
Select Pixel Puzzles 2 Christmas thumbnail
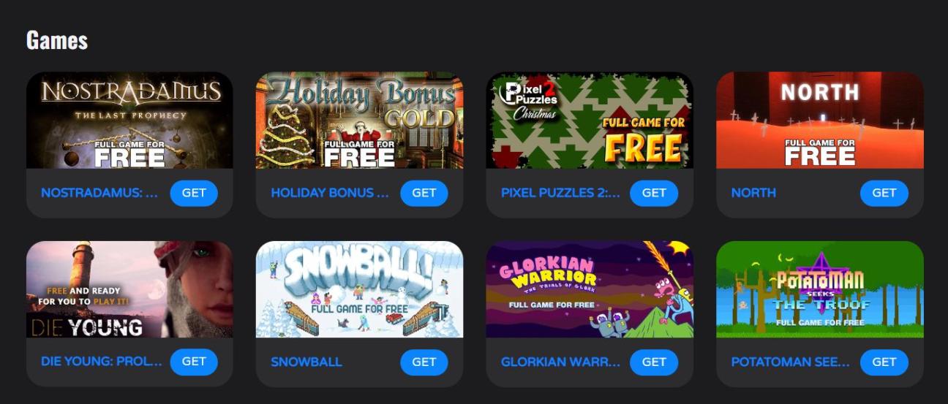point(590,121)
